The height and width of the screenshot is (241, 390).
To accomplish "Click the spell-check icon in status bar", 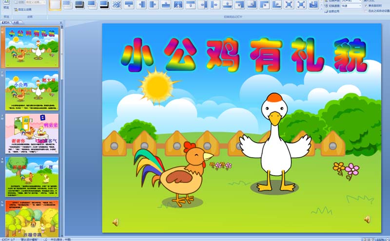I will click(x=45, y=240).
